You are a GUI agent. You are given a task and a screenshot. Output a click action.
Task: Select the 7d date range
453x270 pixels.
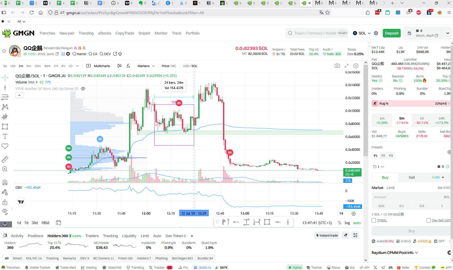pos(26,223)
